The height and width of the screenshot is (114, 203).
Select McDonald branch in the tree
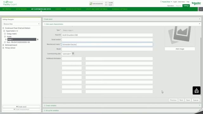(x=11, y=45)
